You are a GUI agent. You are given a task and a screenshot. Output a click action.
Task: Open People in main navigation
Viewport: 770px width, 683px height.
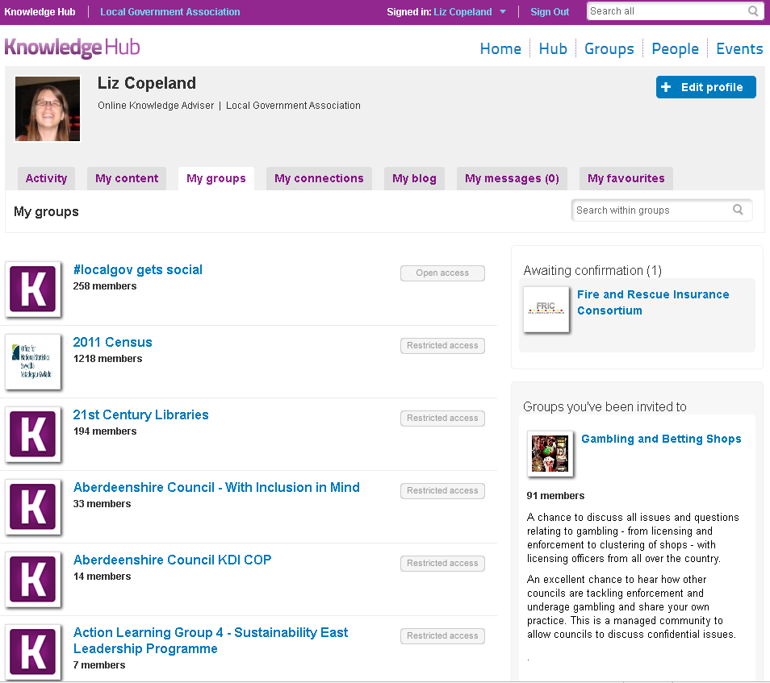(x=676, y=48)
